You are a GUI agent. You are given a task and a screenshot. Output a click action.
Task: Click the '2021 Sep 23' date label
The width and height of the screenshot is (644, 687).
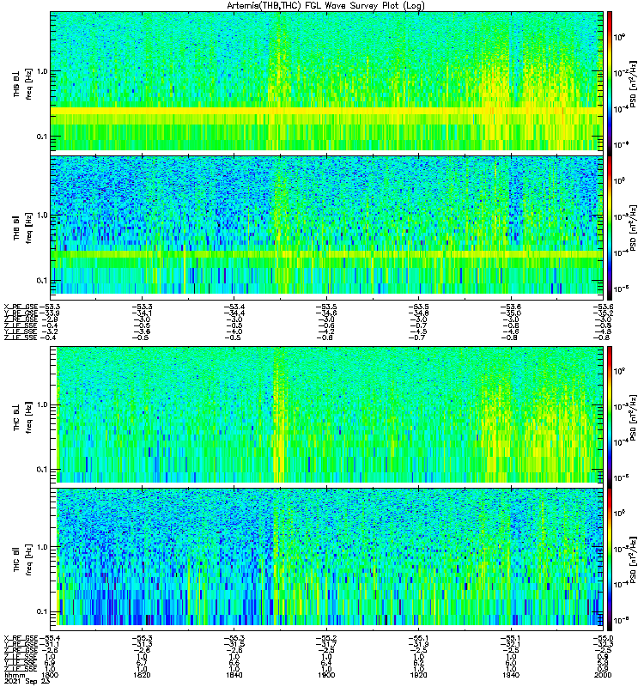click(x=27, y=681)
